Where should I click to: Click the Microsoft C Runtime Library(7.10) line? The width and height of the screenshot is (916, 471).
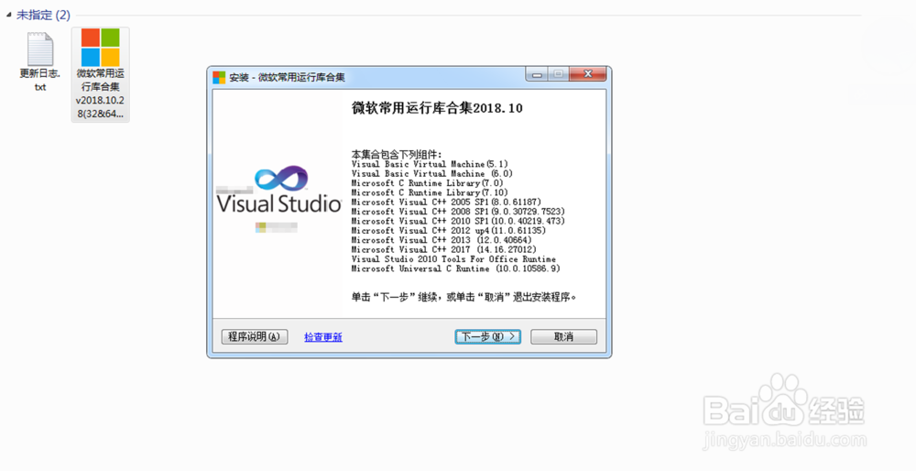430,192
